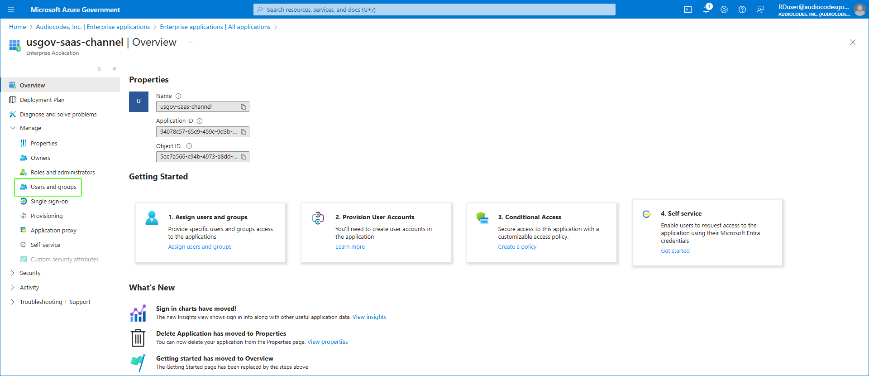Show info tooltip for Name
This screenshot has height=376, width=869.
coord(178,96)
